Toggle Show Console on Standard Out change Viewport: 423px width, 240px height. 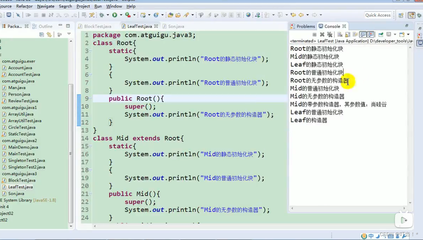pyautogui.click(x=363, y=34)
